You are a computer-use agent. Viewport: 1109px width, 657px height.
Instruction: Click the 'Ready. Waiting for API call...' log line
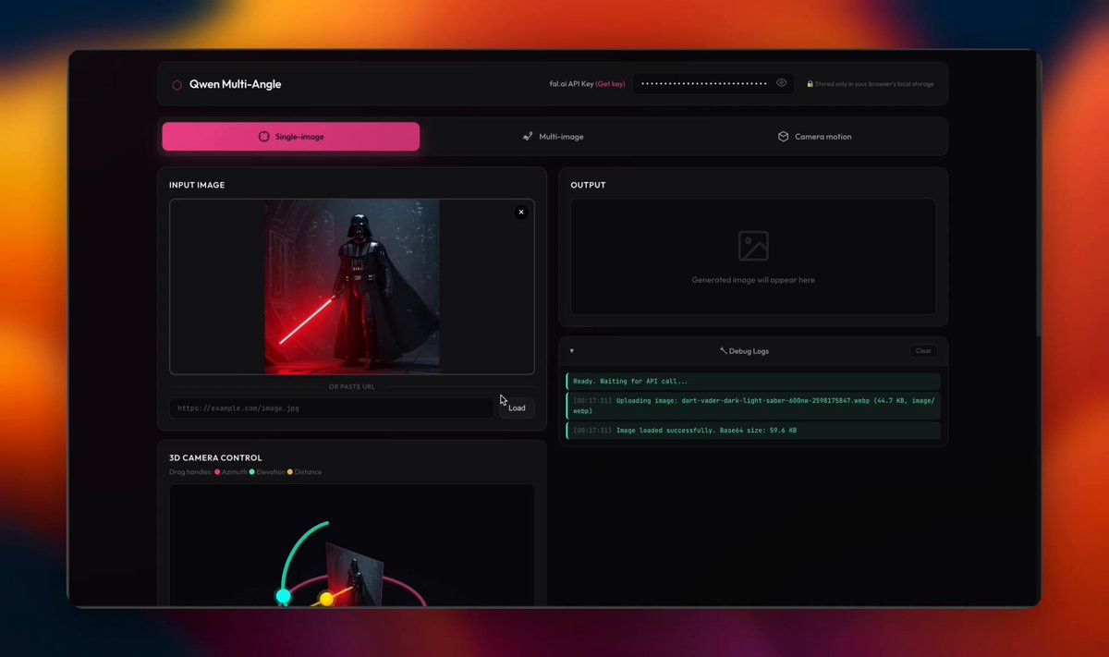coord(753,381)
